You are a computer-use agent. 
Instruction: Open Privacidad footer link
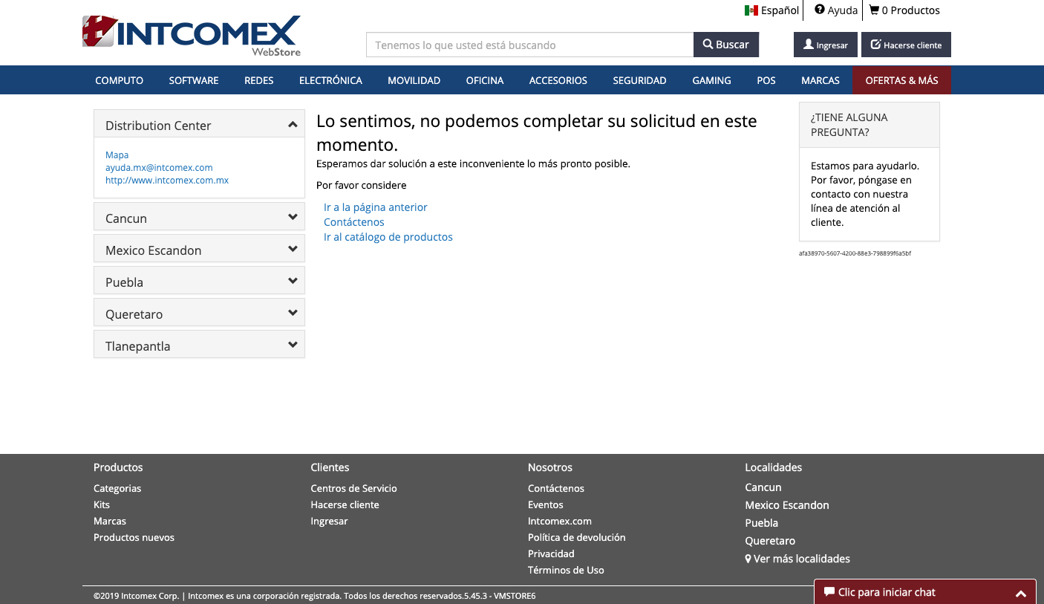click(x=552, y=553)
